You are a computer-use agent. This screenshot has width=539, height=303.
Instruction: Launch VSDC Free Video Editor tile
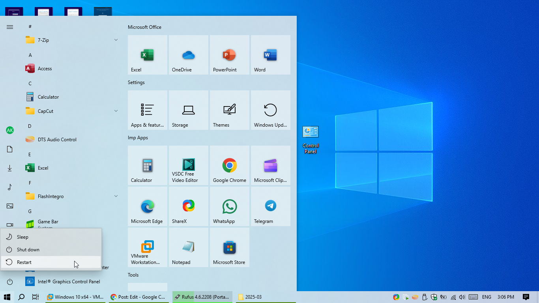[x=189, y=165]
